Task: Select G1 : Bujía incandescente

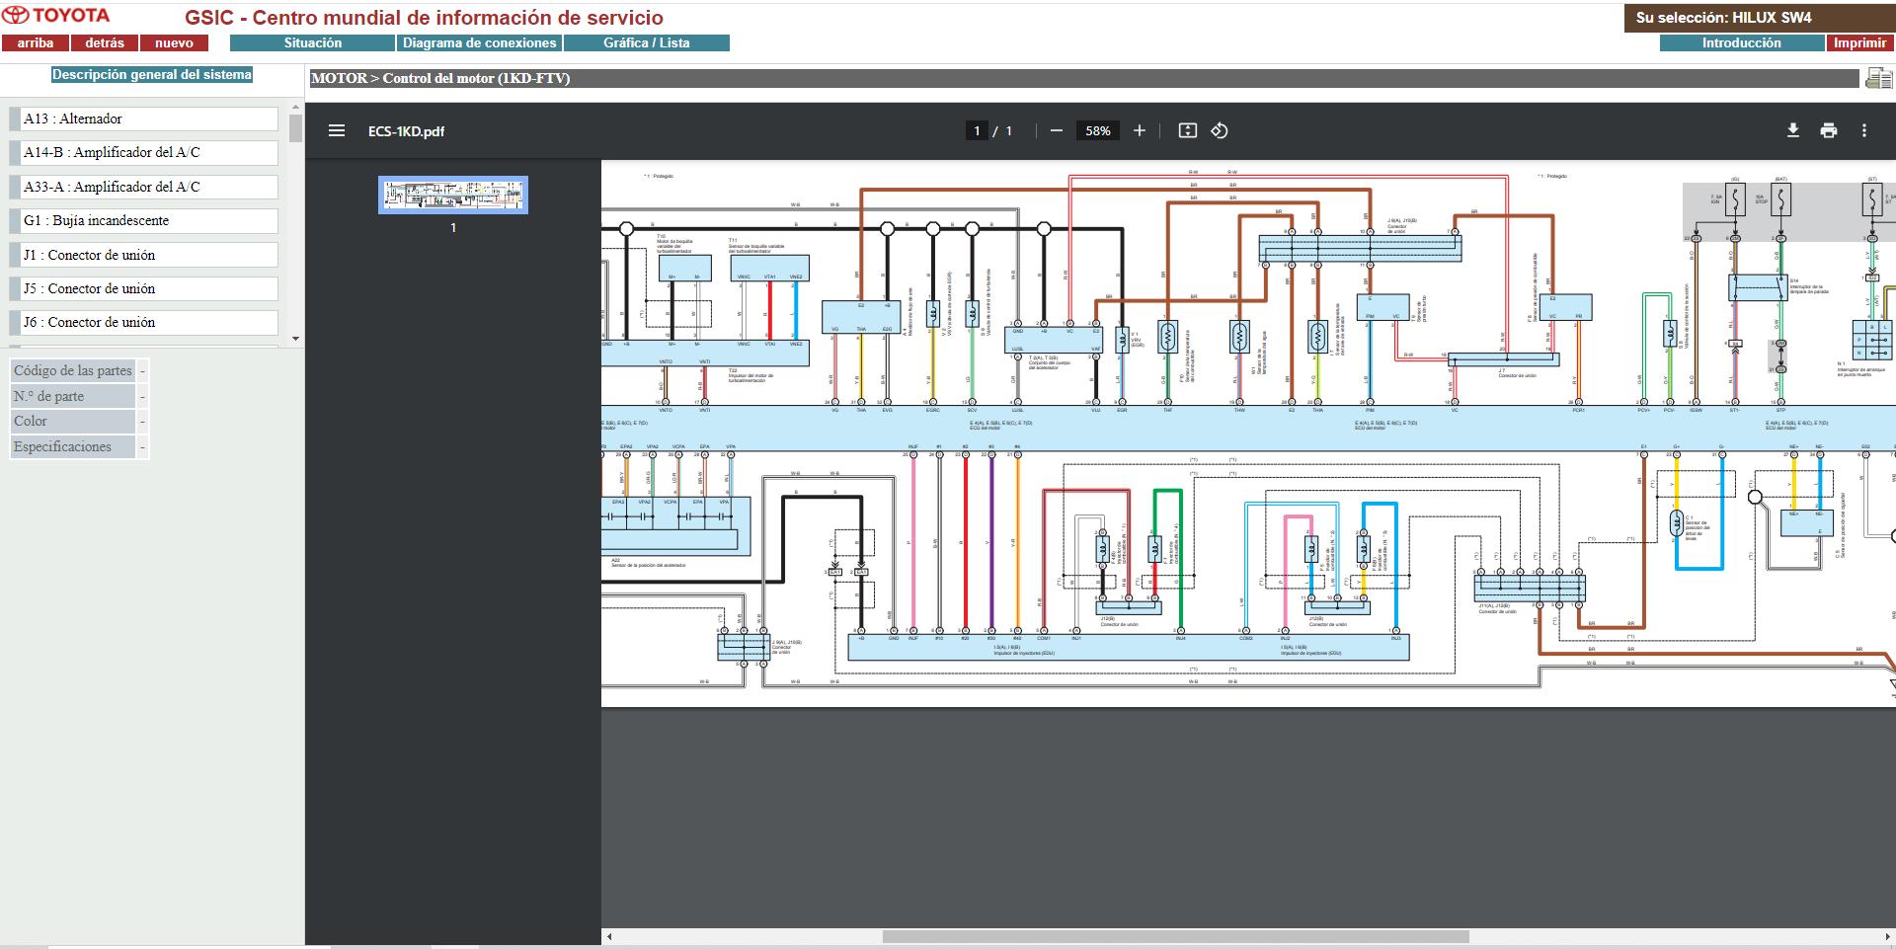Action: pyautogui.click(x=144, y=220)
